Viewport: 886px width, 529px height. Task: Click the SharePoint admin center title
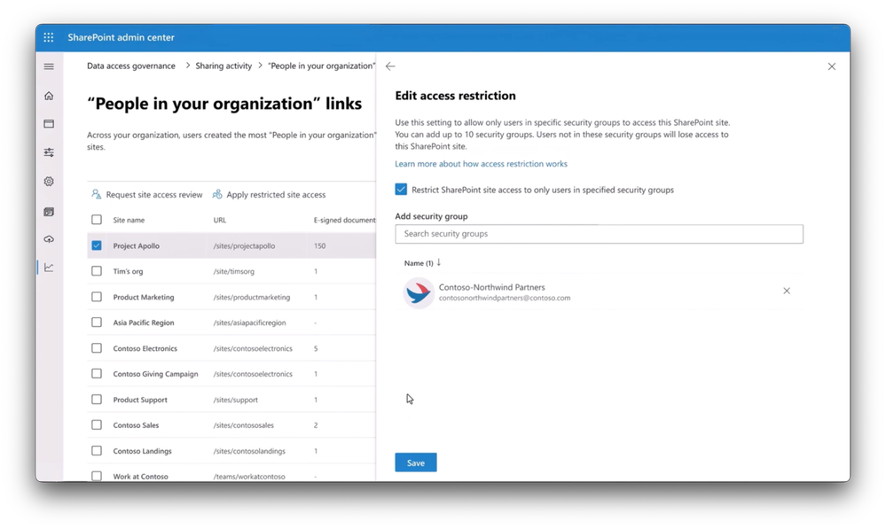(121, 37)
